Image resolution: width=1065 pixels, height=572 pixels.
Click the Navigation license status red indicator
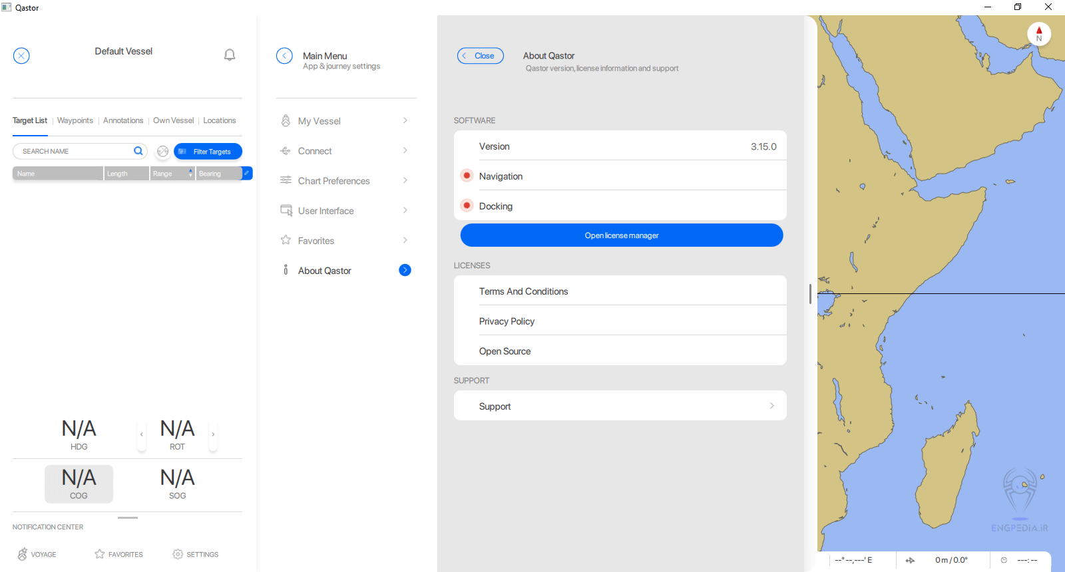click(x=467, y=176)
